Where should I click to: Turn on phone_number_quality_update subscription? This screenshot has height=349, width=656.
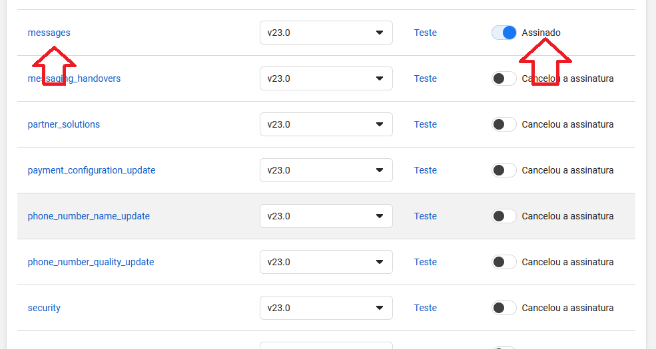pyautogui.click(x=503, y=262)
